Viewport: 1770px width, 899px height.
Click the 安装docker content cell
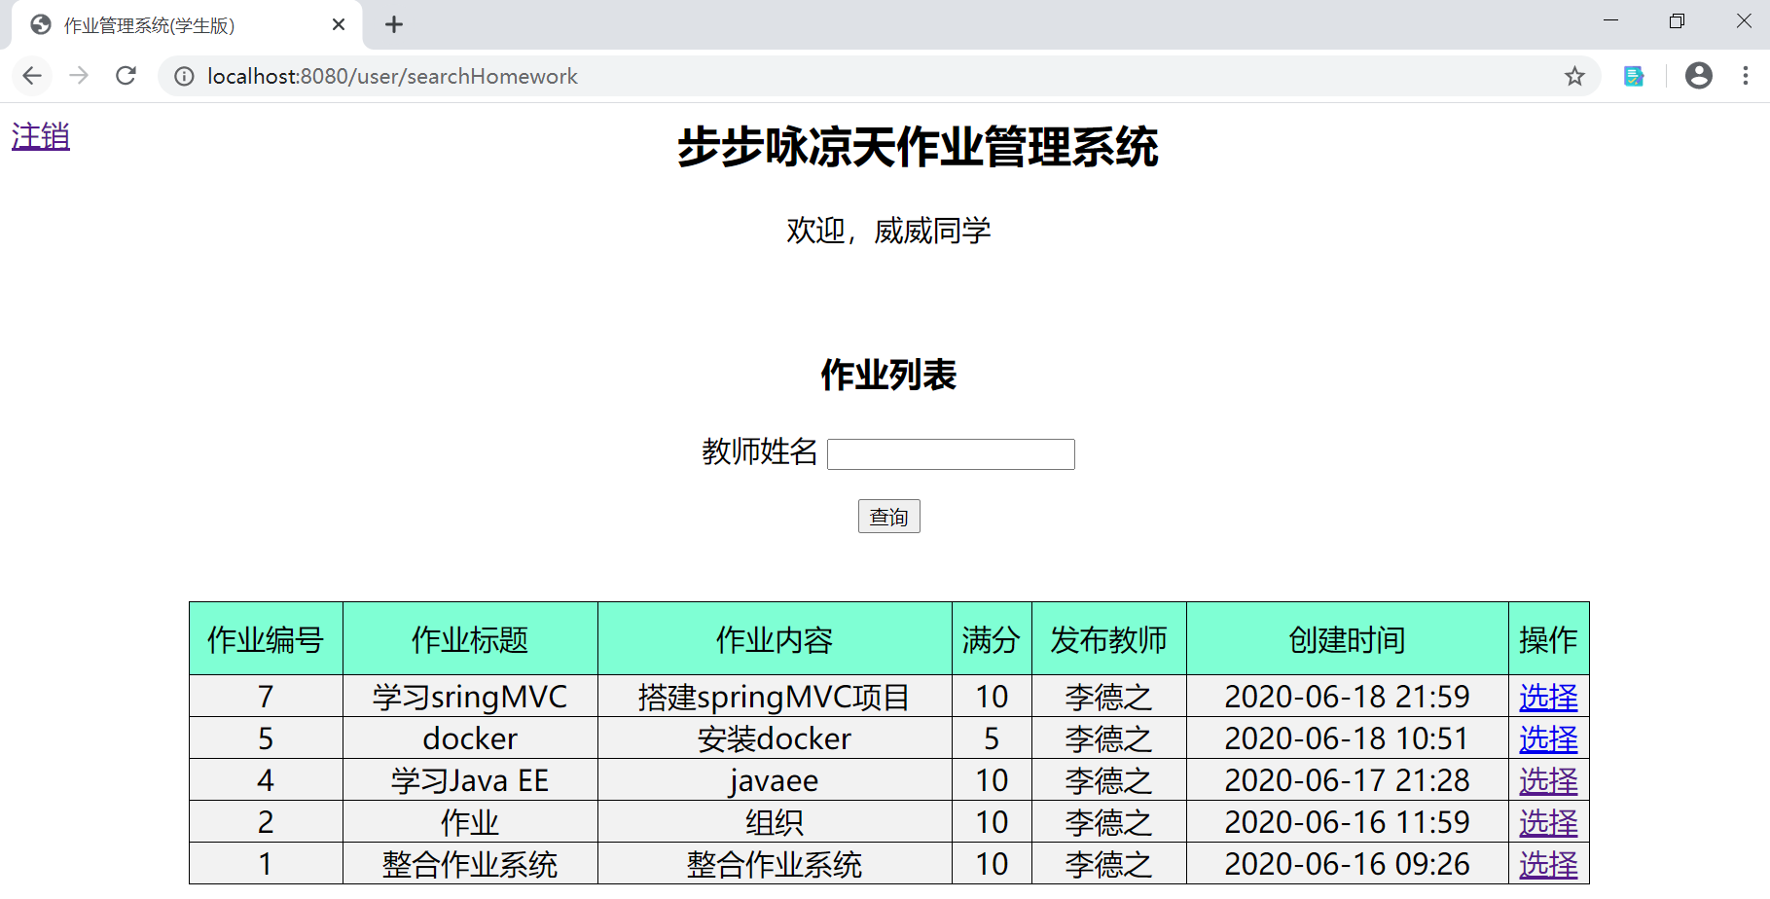tap(775, 738)
